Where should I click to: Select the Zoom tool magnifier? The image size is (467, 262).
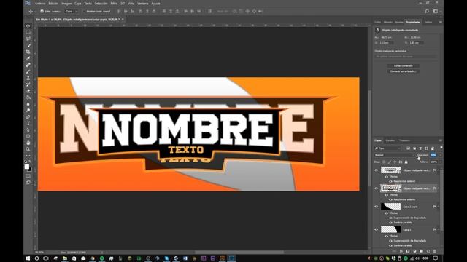(28, 149)
